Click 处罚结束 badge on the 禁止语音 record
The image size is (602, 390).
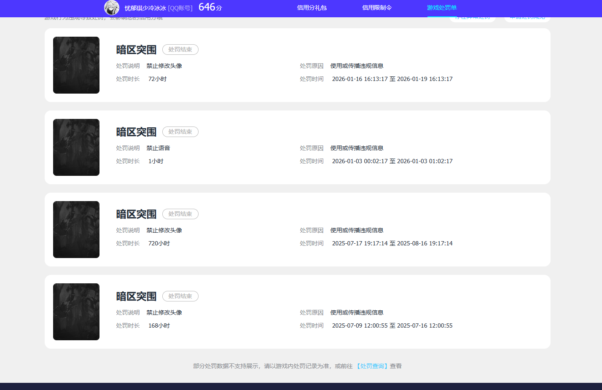click(180, 132)
